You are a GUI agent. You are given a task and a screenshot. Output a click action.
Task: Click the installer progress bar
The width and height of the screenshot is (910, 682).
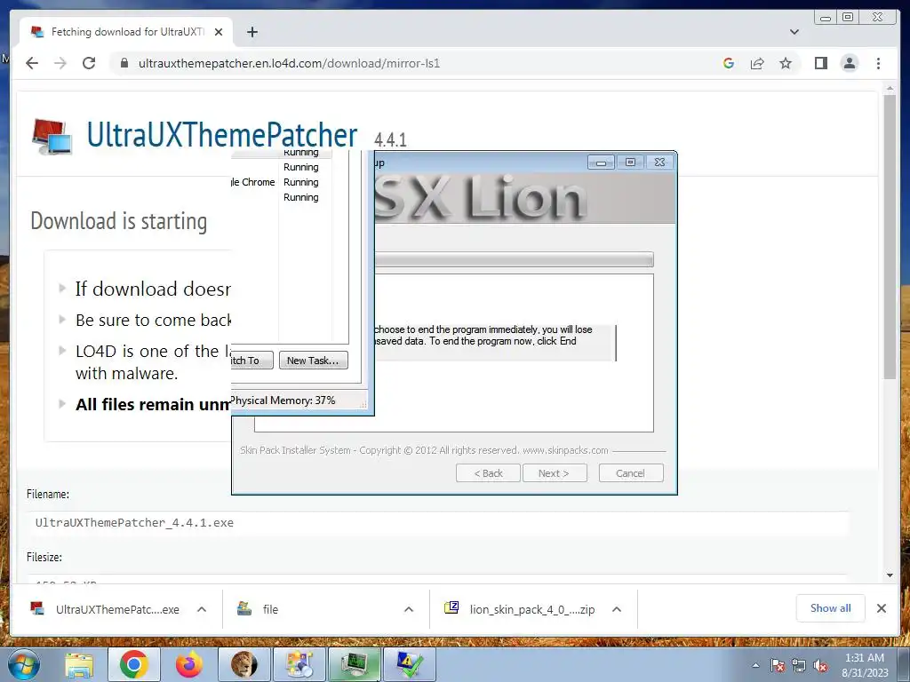pos(514,259)
